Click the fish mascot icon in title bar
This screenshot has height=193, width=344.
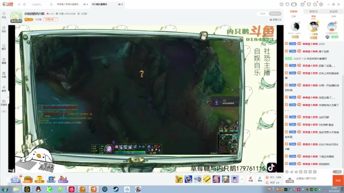[x=294, y=4]
